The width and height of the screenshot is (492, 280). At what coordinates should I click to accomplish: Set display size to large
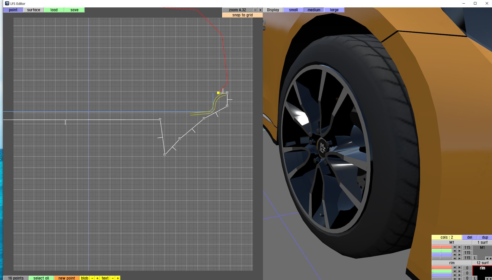pyautogui.click(x=334, y=10)
